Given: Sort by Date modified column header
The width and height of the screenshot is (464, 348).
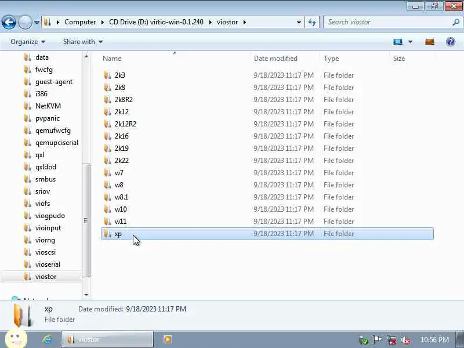Looking at the screenshot, I should 275,59.
